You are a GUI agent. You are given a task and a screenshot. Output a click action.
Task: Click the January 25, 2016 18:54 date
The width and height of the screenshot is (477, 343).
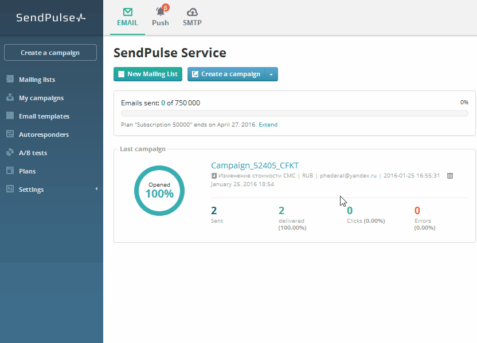tap(243, 184)
